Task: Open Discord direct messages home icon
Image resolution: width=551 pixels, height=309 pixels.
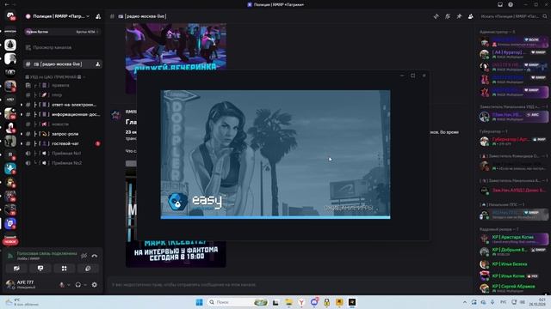Action: click(10, 16)
